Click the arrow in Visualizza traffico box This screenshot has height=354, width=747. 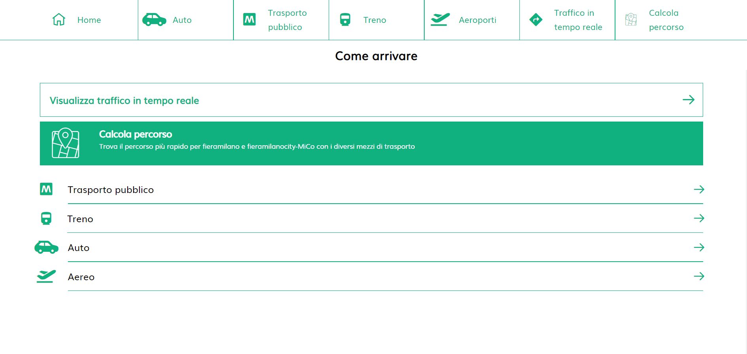(x=688, y=100)
